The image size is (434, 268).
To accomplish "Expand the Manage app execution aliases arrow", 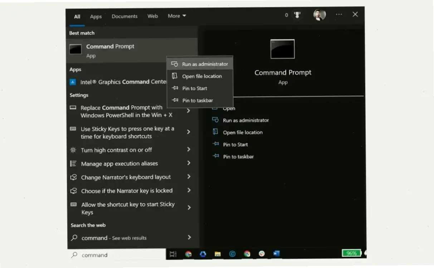I will coord(189,163).
